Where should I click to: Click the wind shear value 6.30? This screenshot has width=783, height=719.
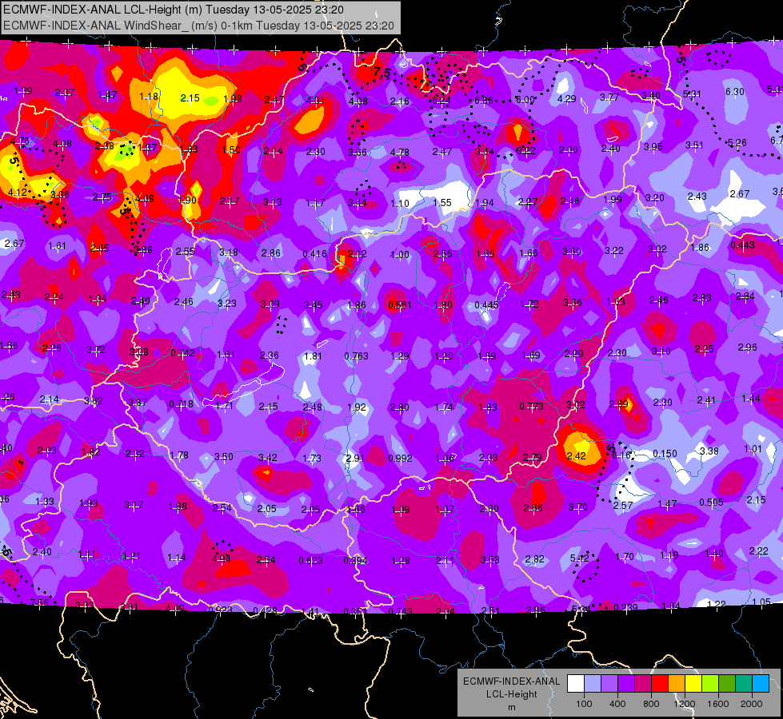(x=734, y=92)
